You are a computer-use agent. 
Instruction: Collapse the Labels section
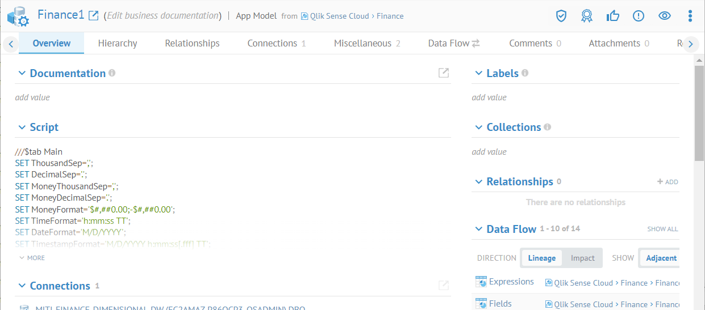(479, 73)
